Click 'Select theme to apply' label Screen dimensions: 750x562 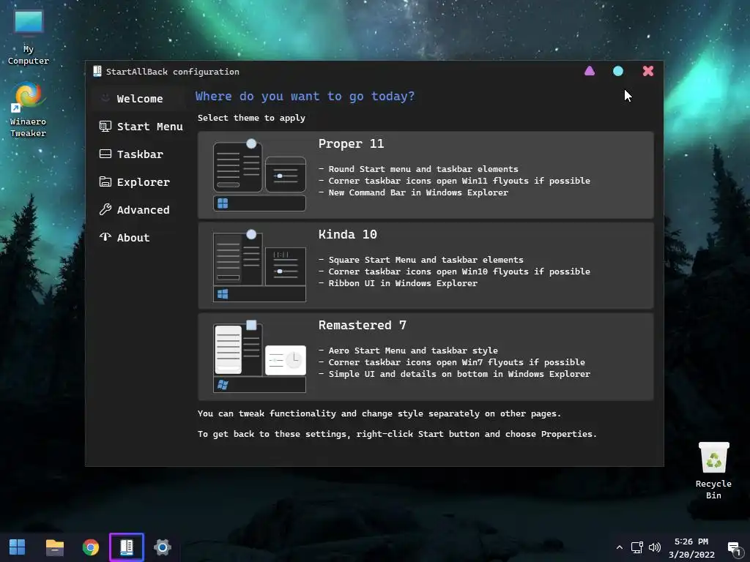coord(252,118)
